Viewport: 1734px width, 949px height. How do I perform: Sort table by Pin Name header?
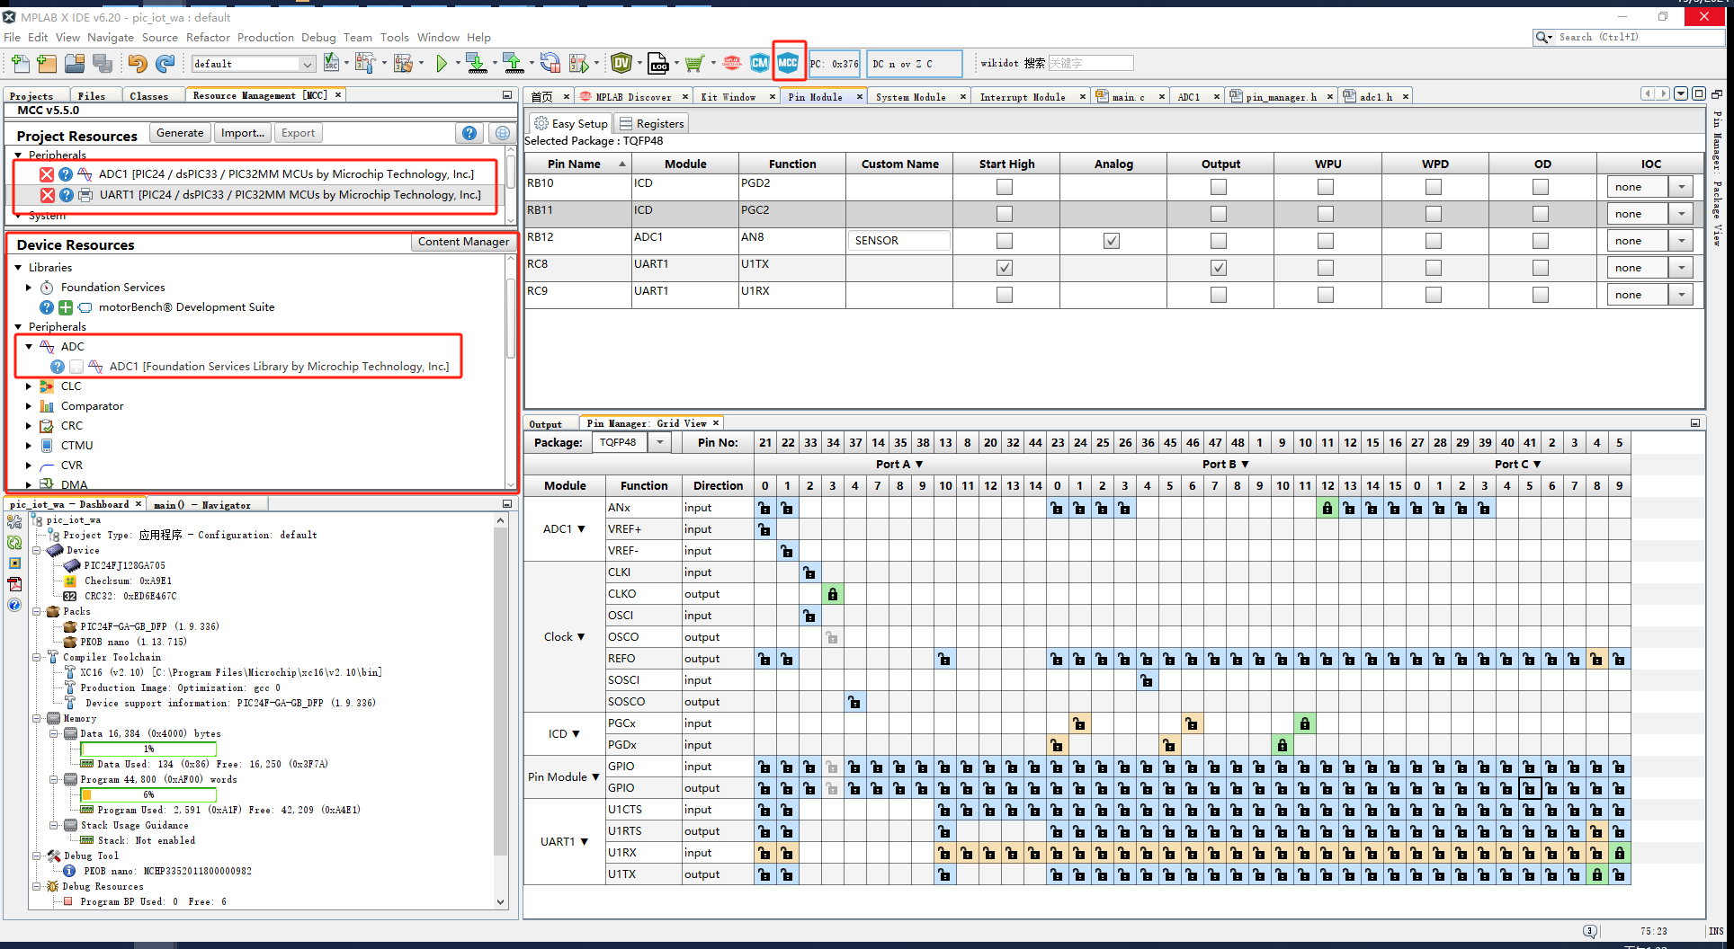tap(577, 164)
